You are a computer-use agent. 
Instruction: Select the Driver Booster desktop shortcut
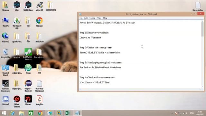[x=17, y=101]
